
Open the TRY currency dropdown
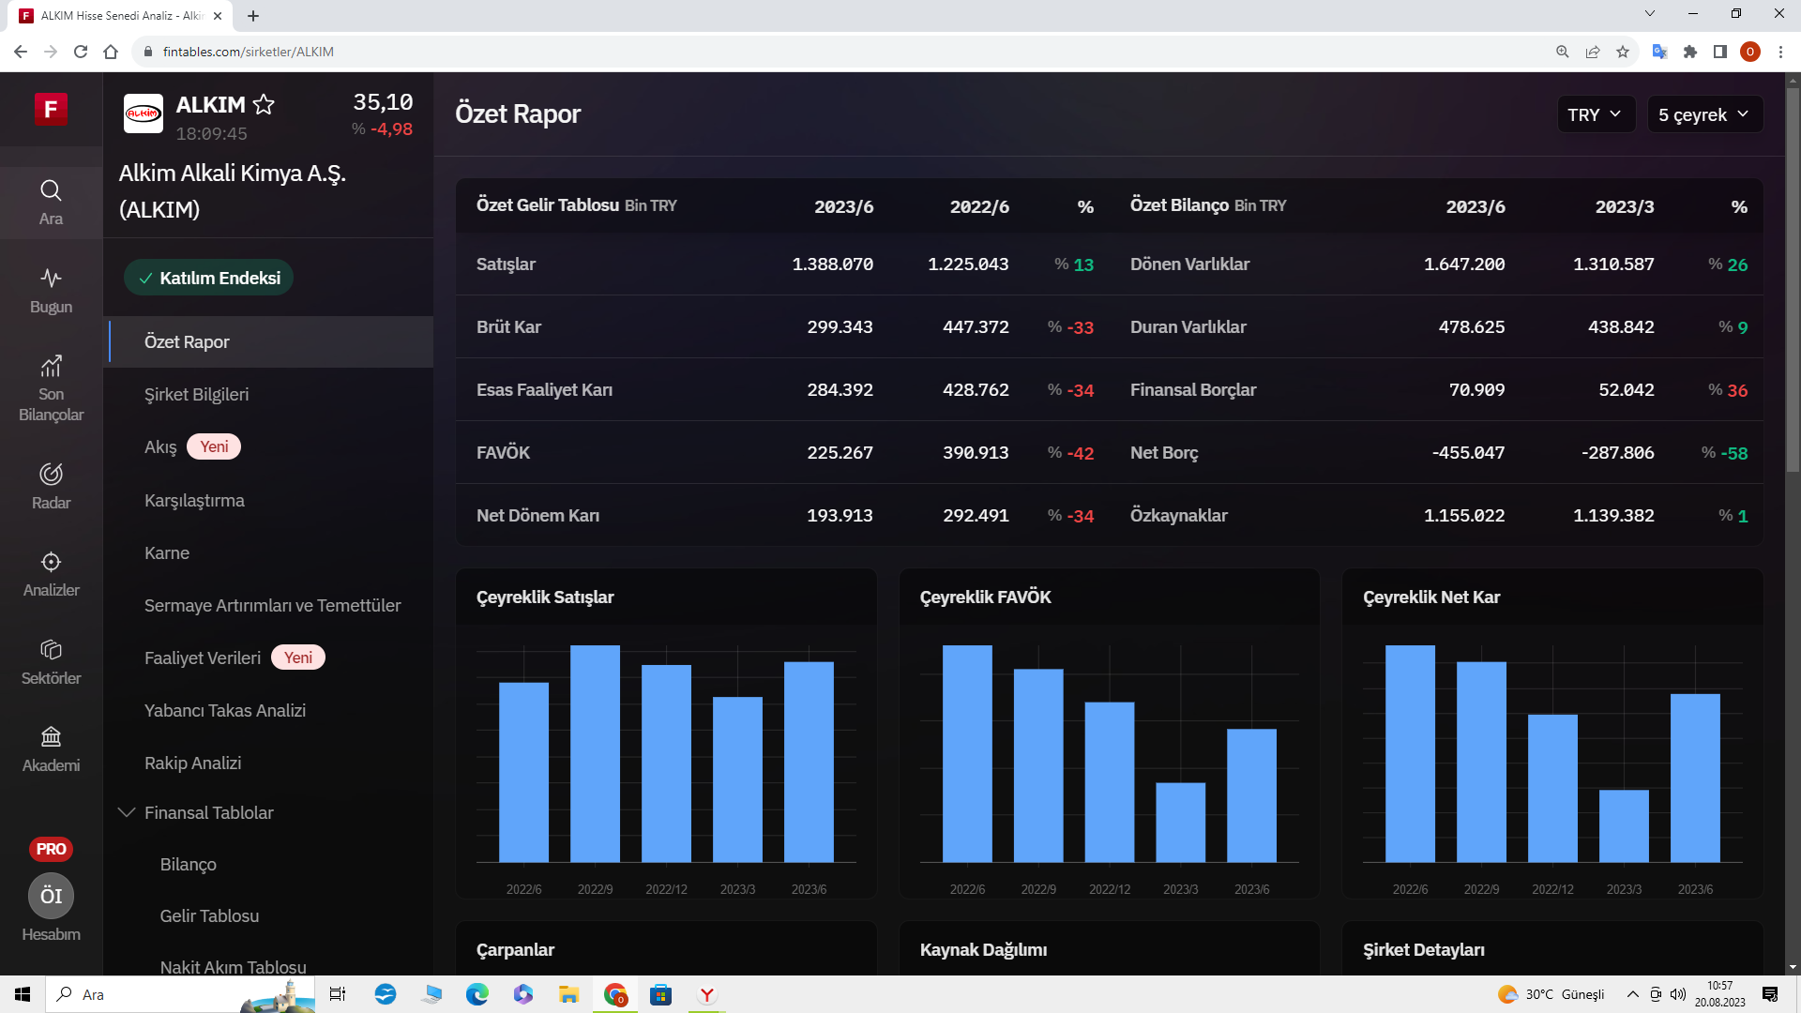tap(1595, 114)
